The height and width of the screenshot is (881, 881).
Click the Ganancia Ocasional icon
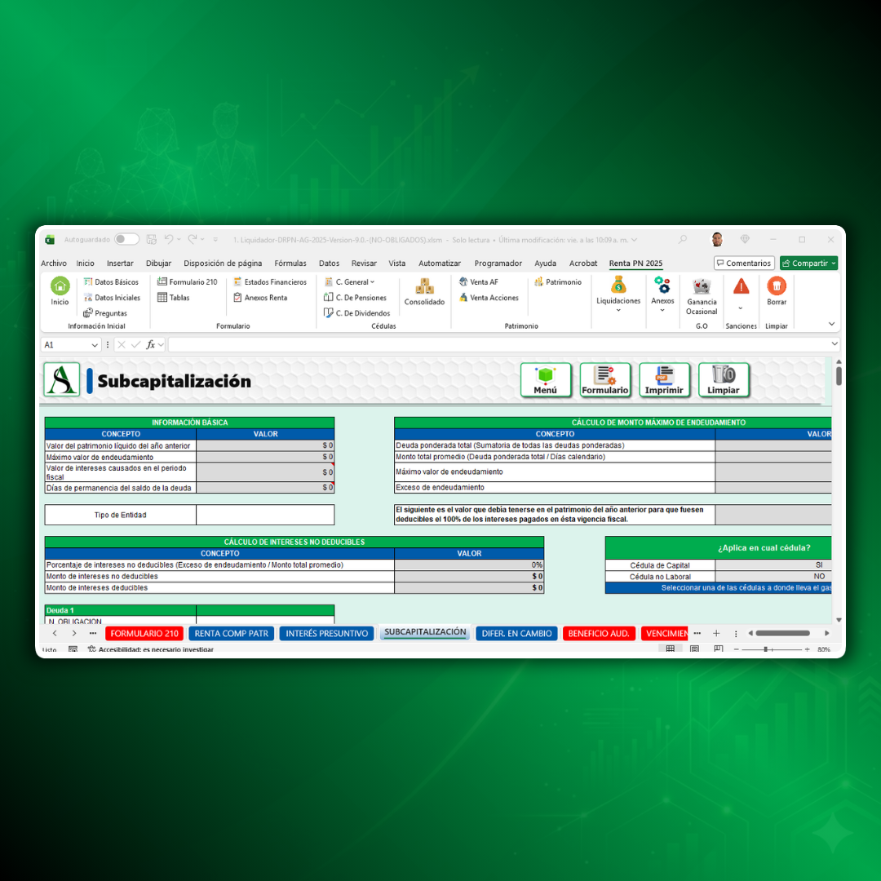[702, 287]
